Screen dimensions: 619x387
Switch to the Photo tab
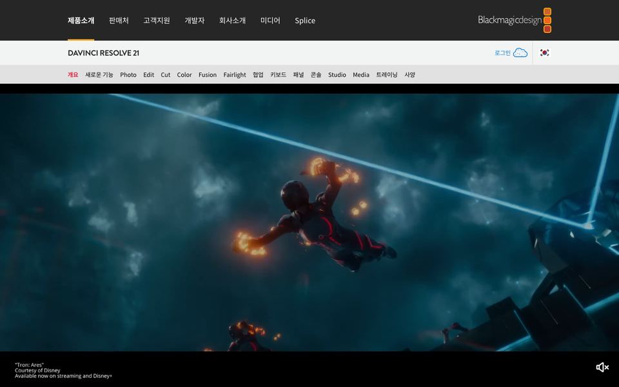[128, 75]
